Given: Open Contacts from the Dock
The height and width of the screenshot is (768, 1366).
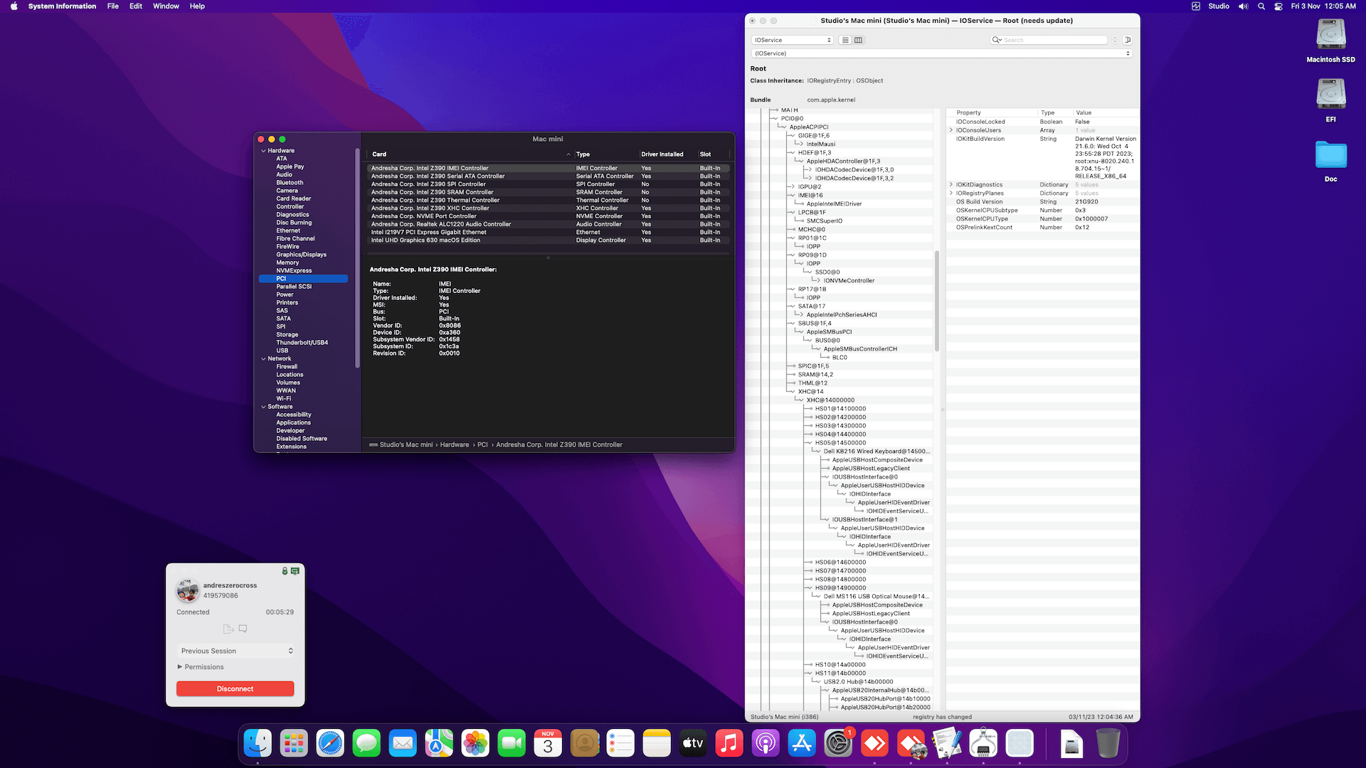Looking at the screenshot, I should point(584,744).
